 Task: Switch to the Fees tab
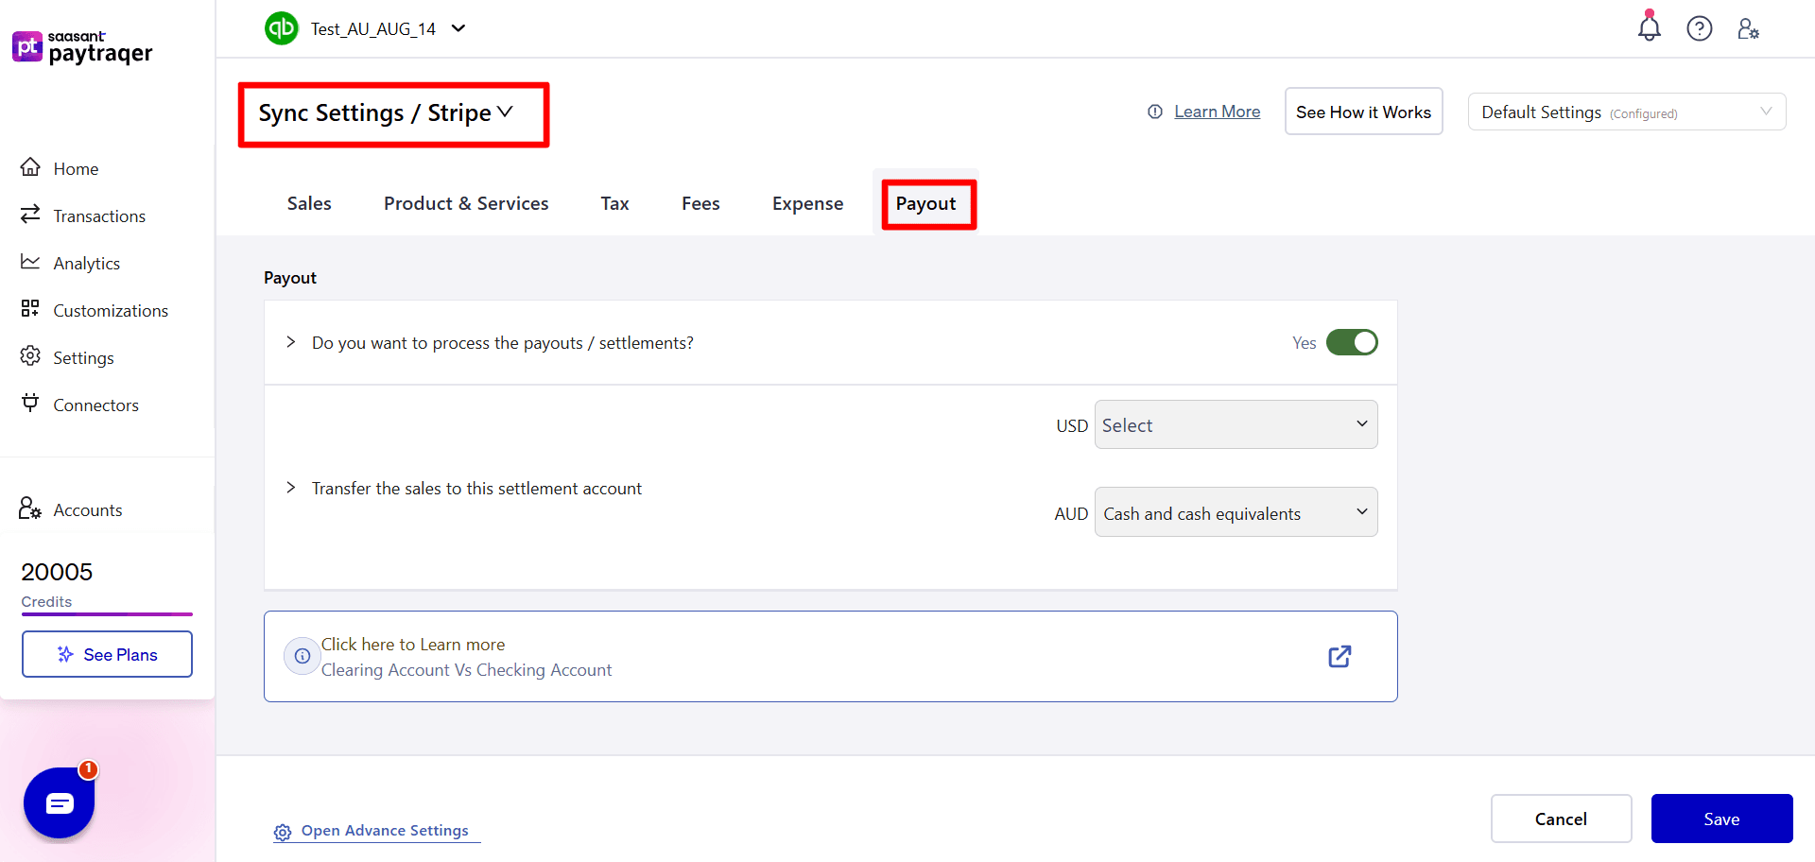point(700,202)
